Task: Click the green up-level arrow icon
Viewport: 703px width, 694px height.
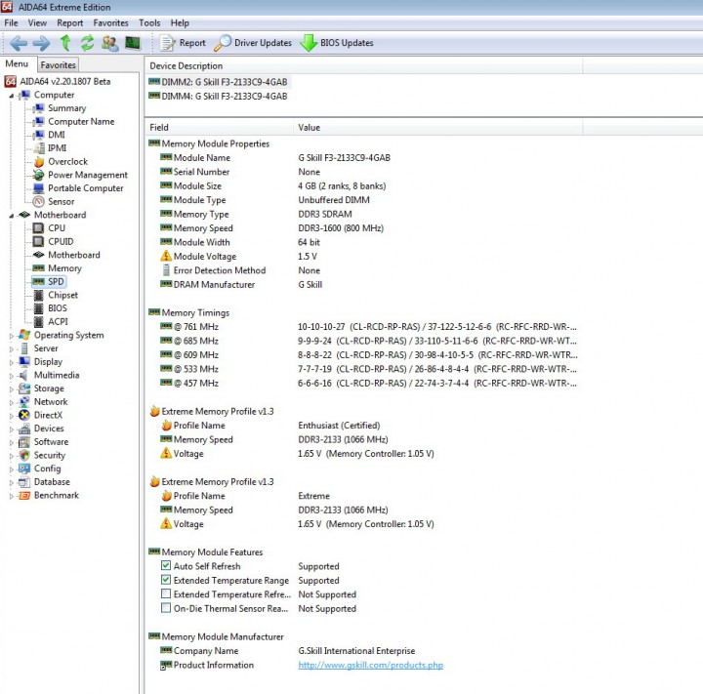Action: (65, 43)
